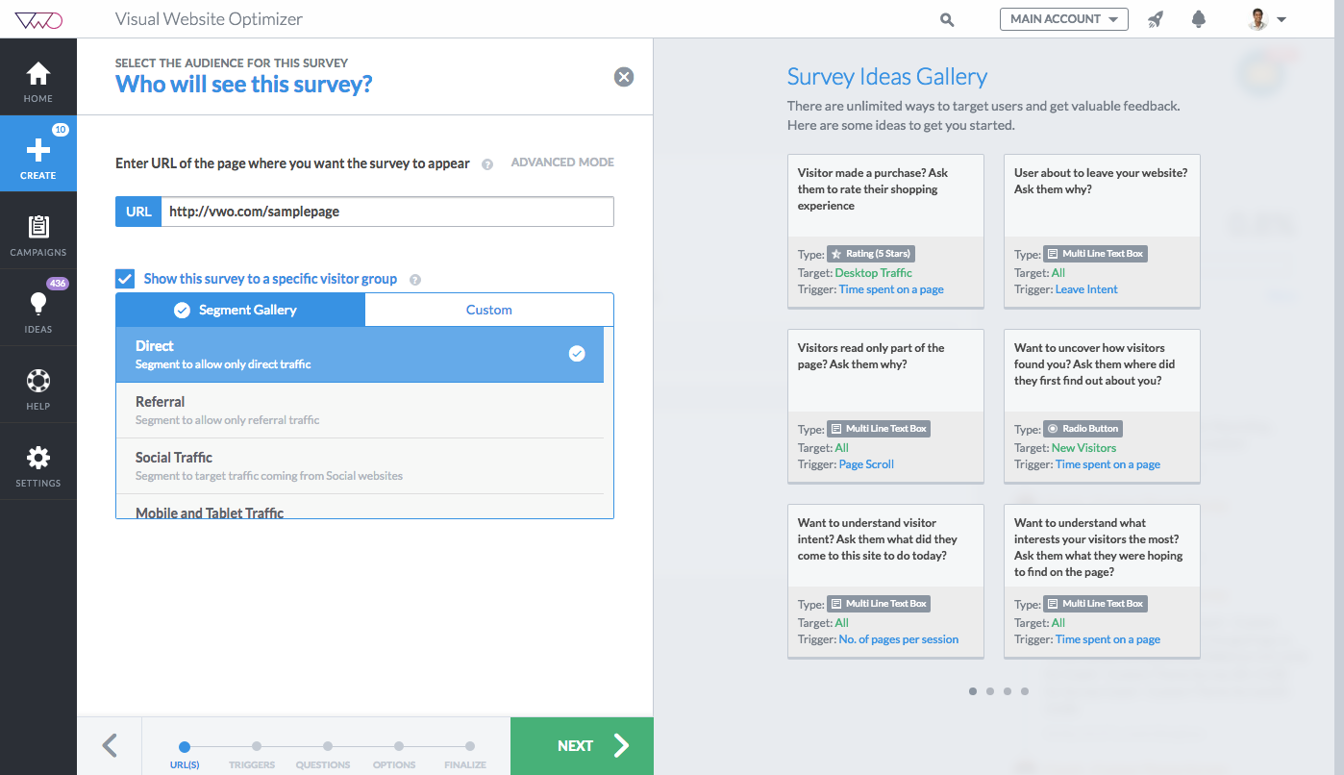Uncheck Show this survey to specific visitor group
Viewport: 1344px width, 775px height.
[x=125, y=279]
